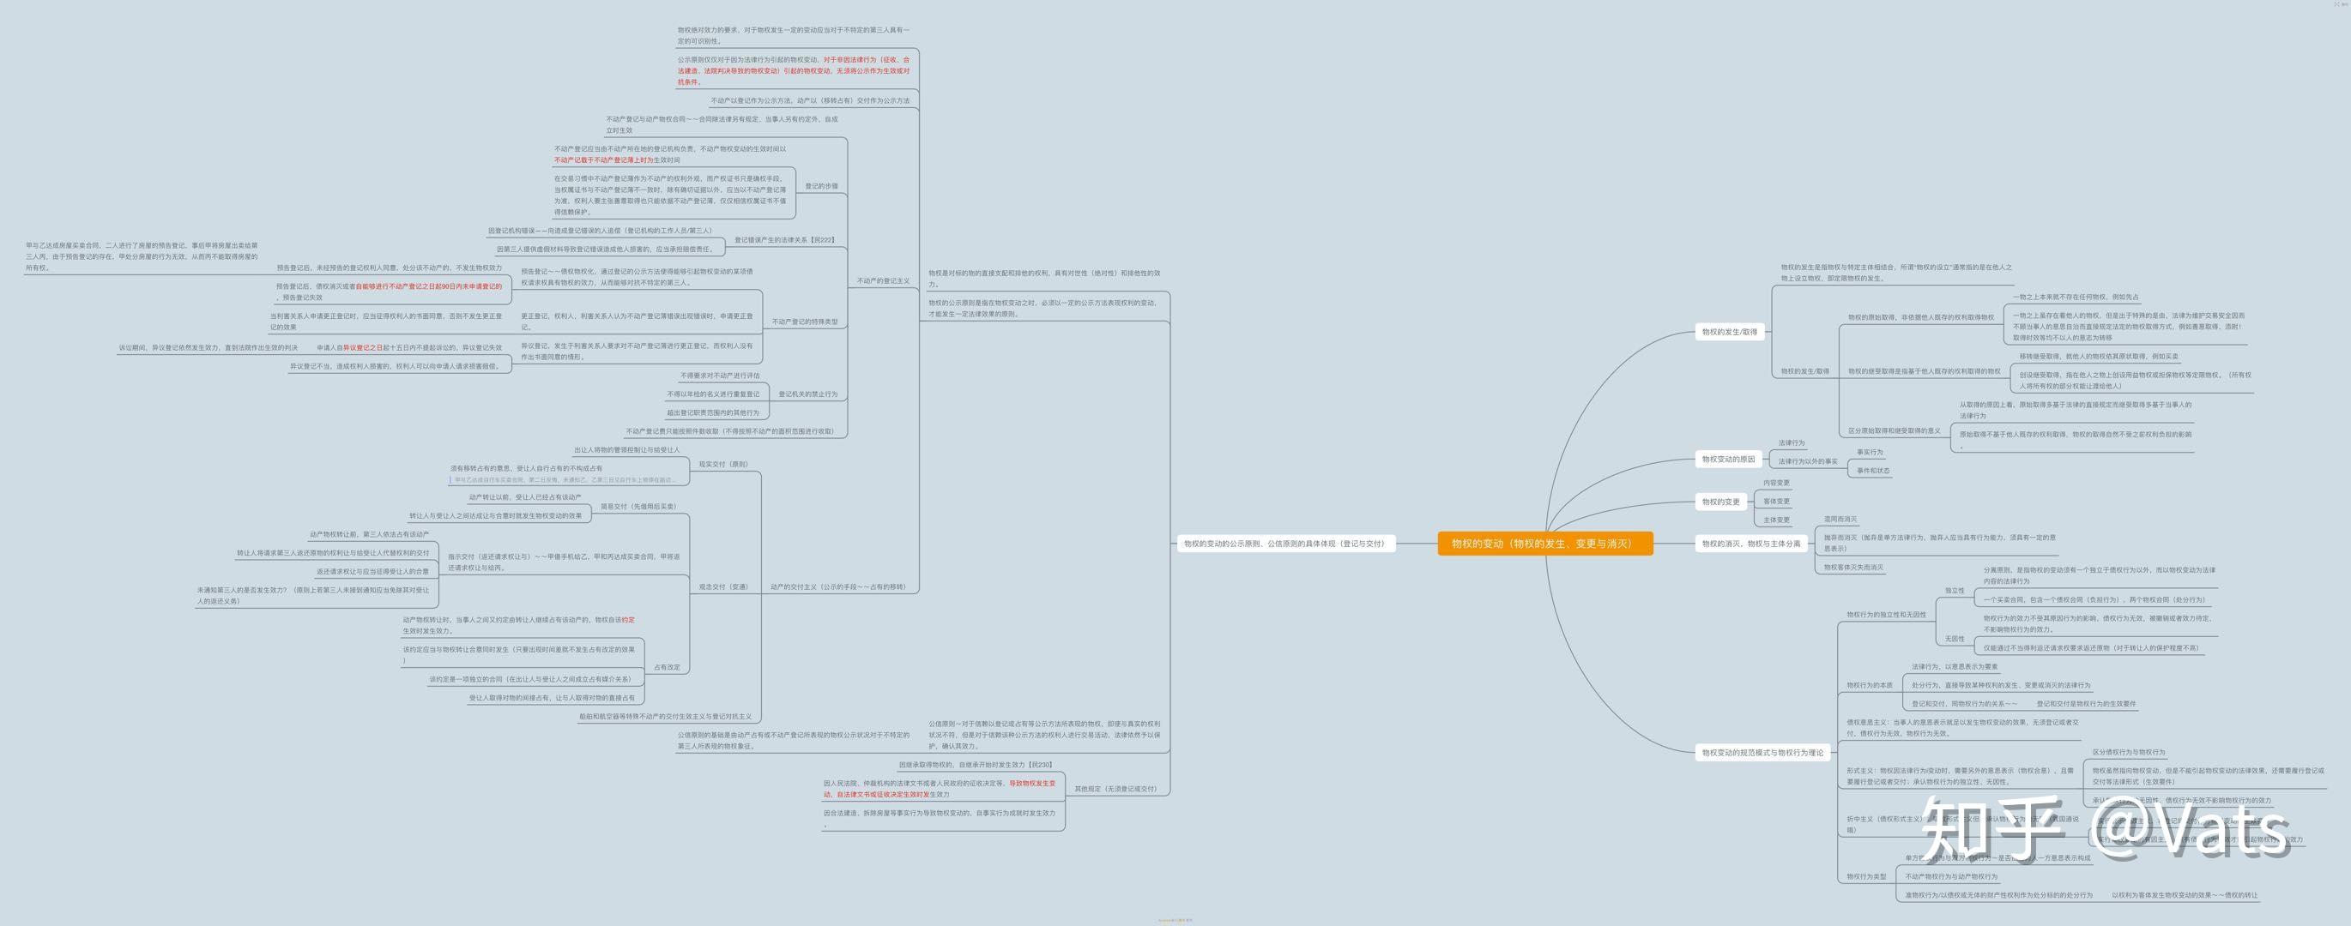This screenshot has width=2351, height=926.
Task: Click the 物权行为的独立性和无因性 subtopic
Action: pos(1886,615)
